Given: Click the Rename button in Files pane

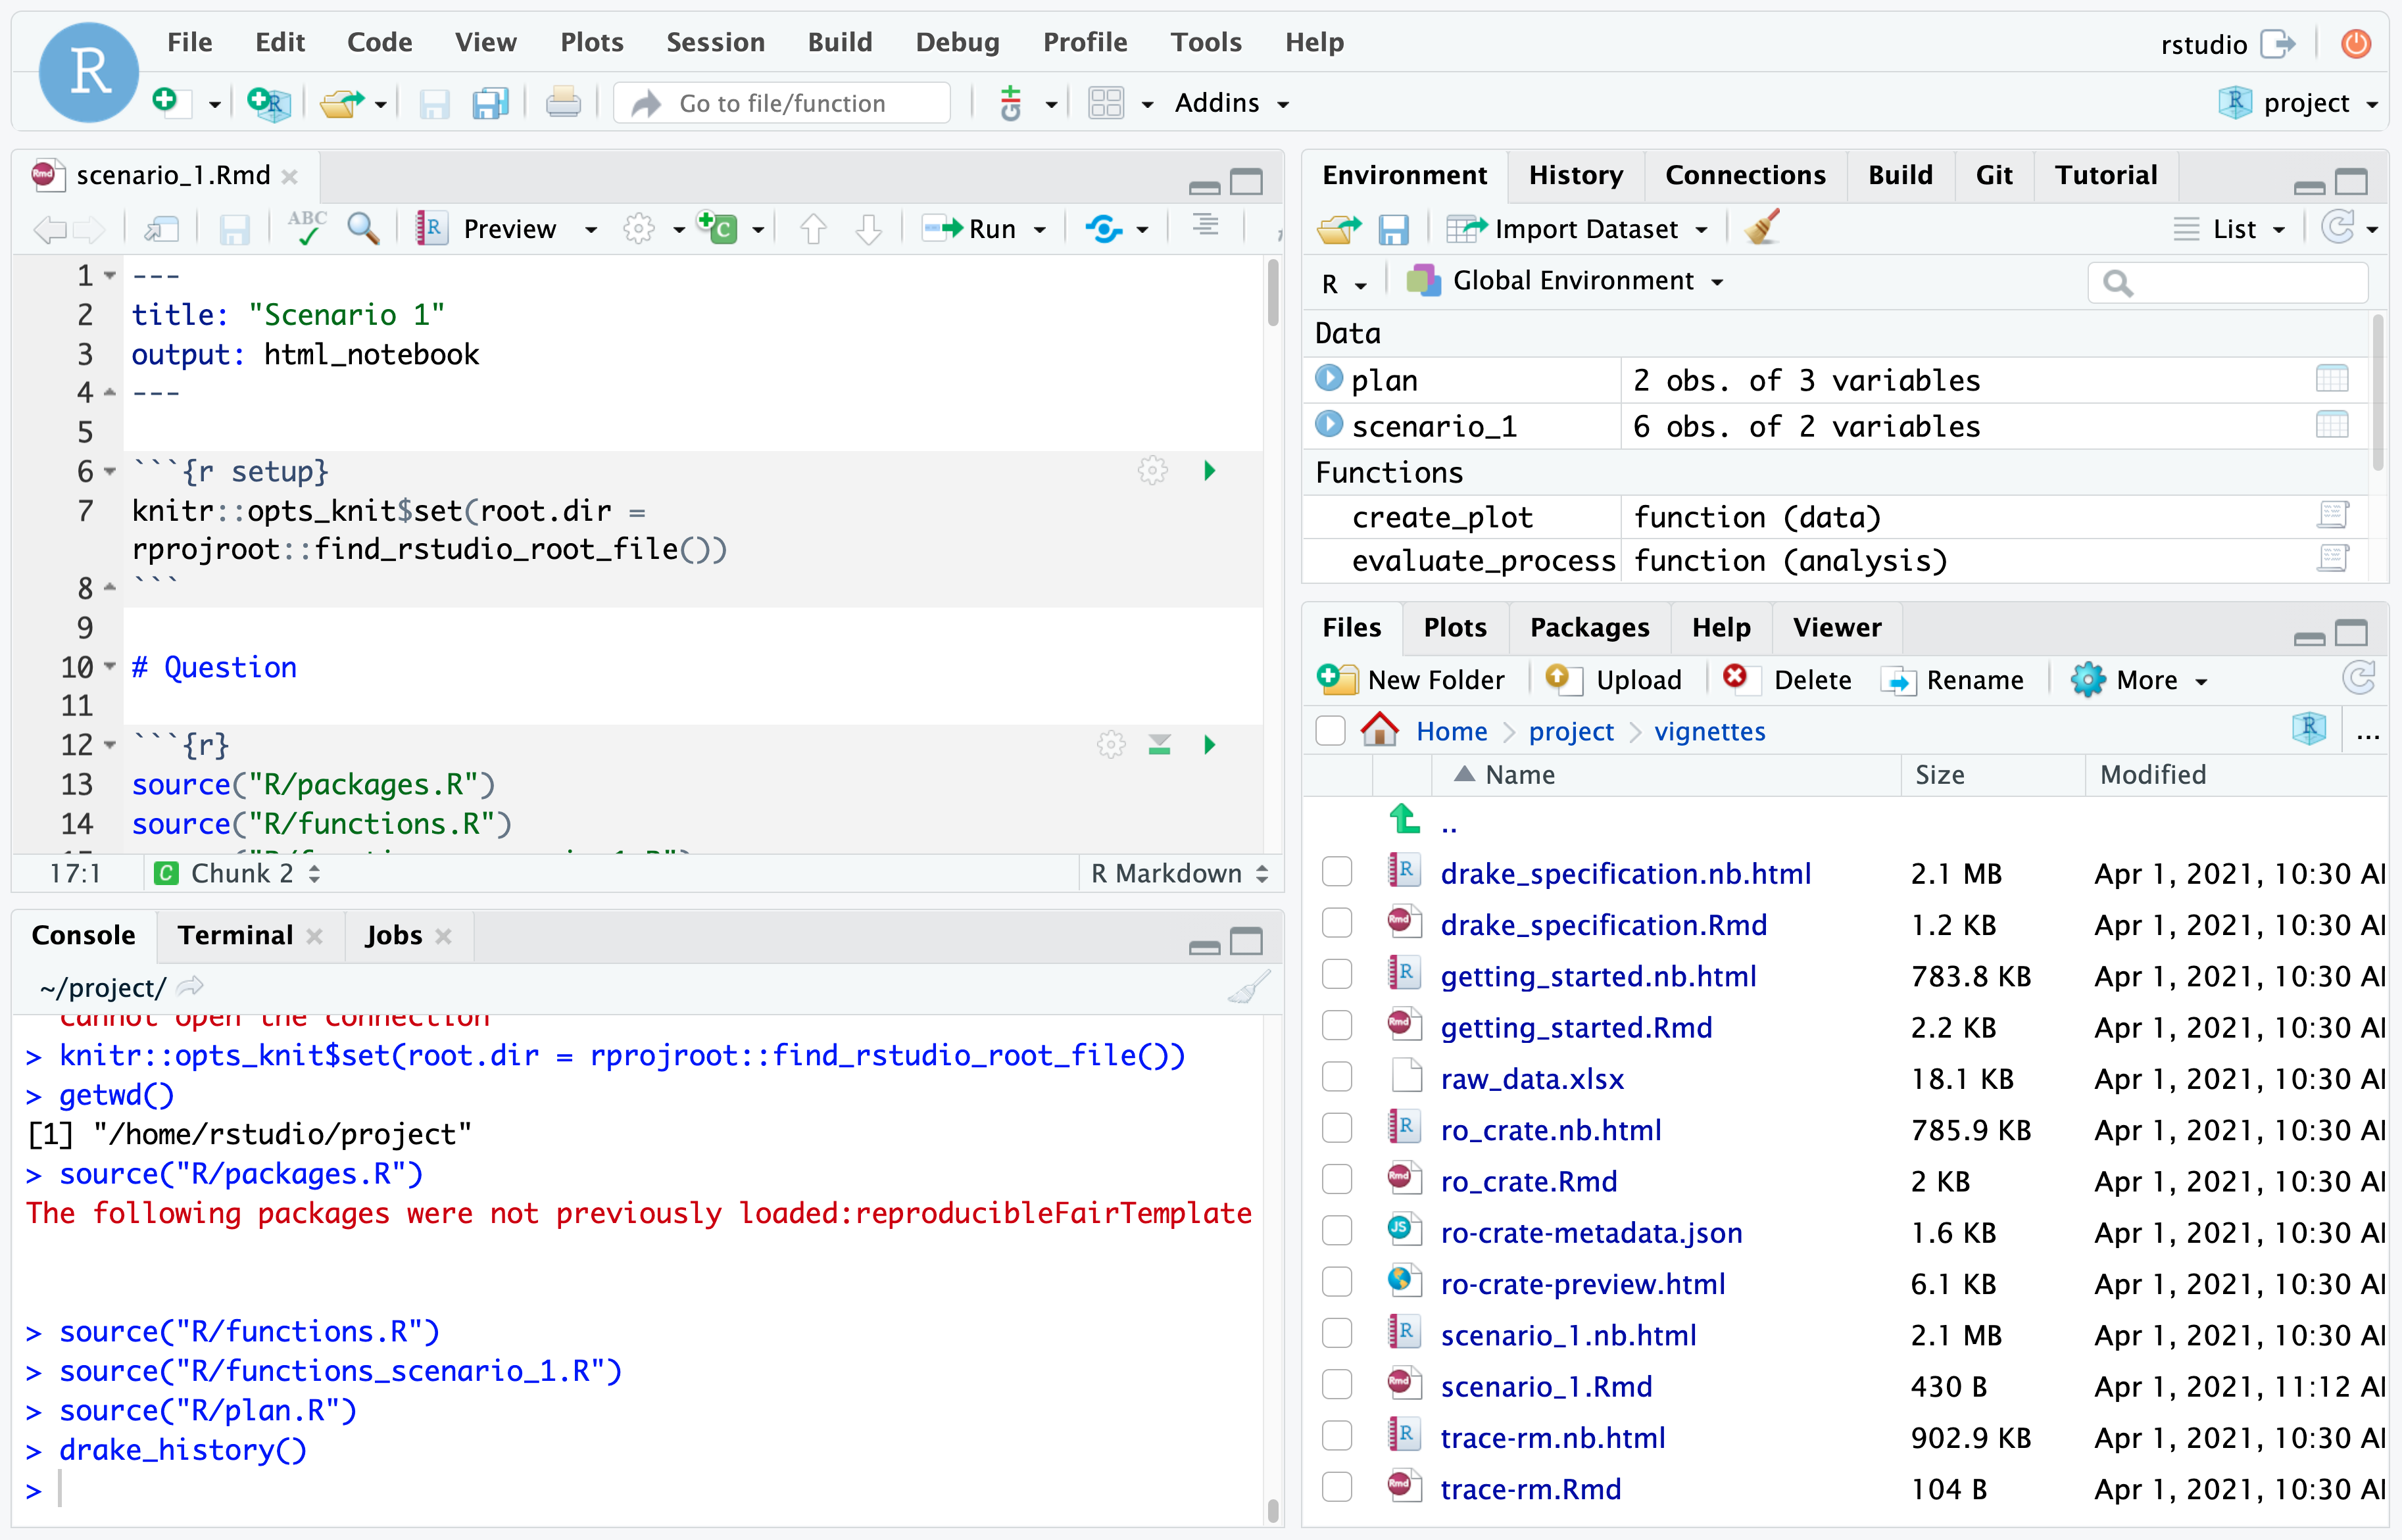Looking at the screenshot, I should pyautogui.click(x=1953, y=680).
